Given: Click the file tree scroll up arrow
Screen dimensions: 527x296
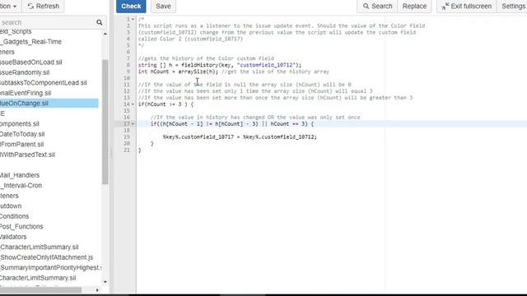Looking at the screenshot, I should point(105,34).
